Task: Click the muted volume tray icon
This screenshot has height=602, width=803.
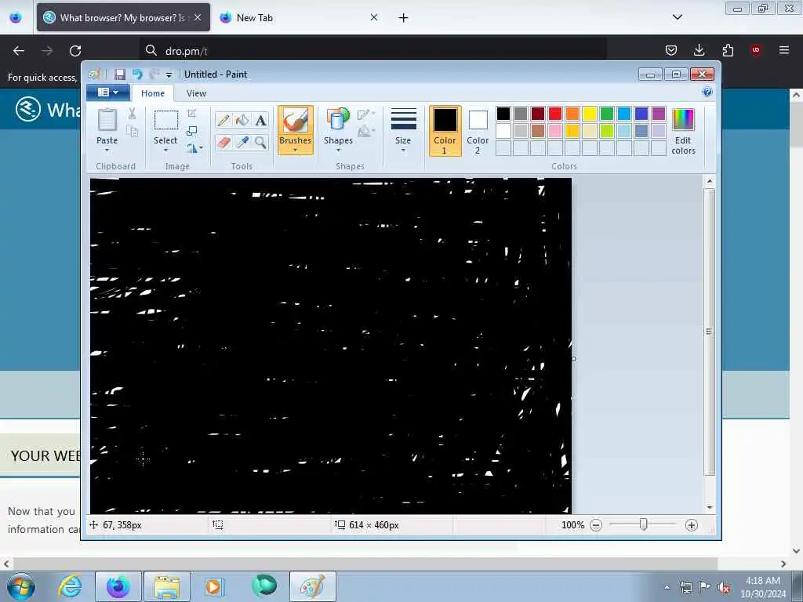Action: [x=724, y=587]
